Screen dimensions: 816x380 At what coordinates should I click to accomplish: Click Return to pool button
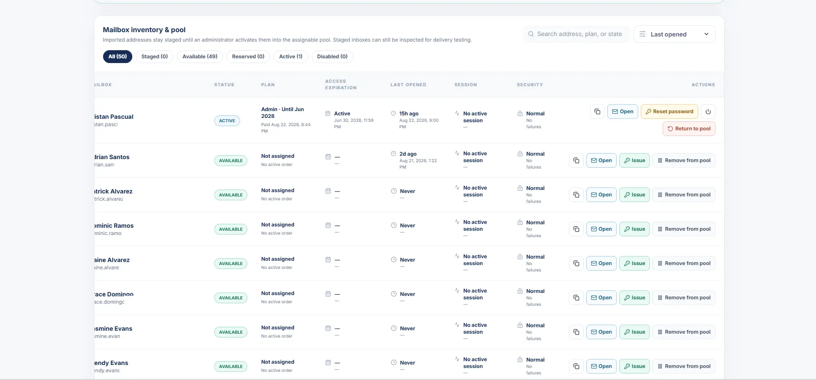[x=689, y=129]
